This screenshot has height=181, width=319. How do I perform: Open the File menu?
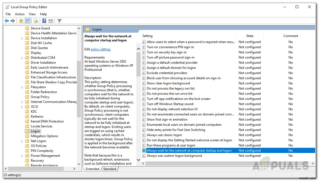click(8, 14)
